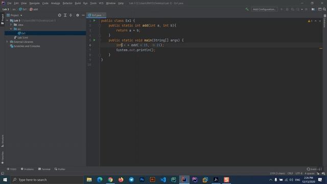
Task: Click Lab 3 breadcrumb in navigation bar
Action: click(x=6, y=9)
